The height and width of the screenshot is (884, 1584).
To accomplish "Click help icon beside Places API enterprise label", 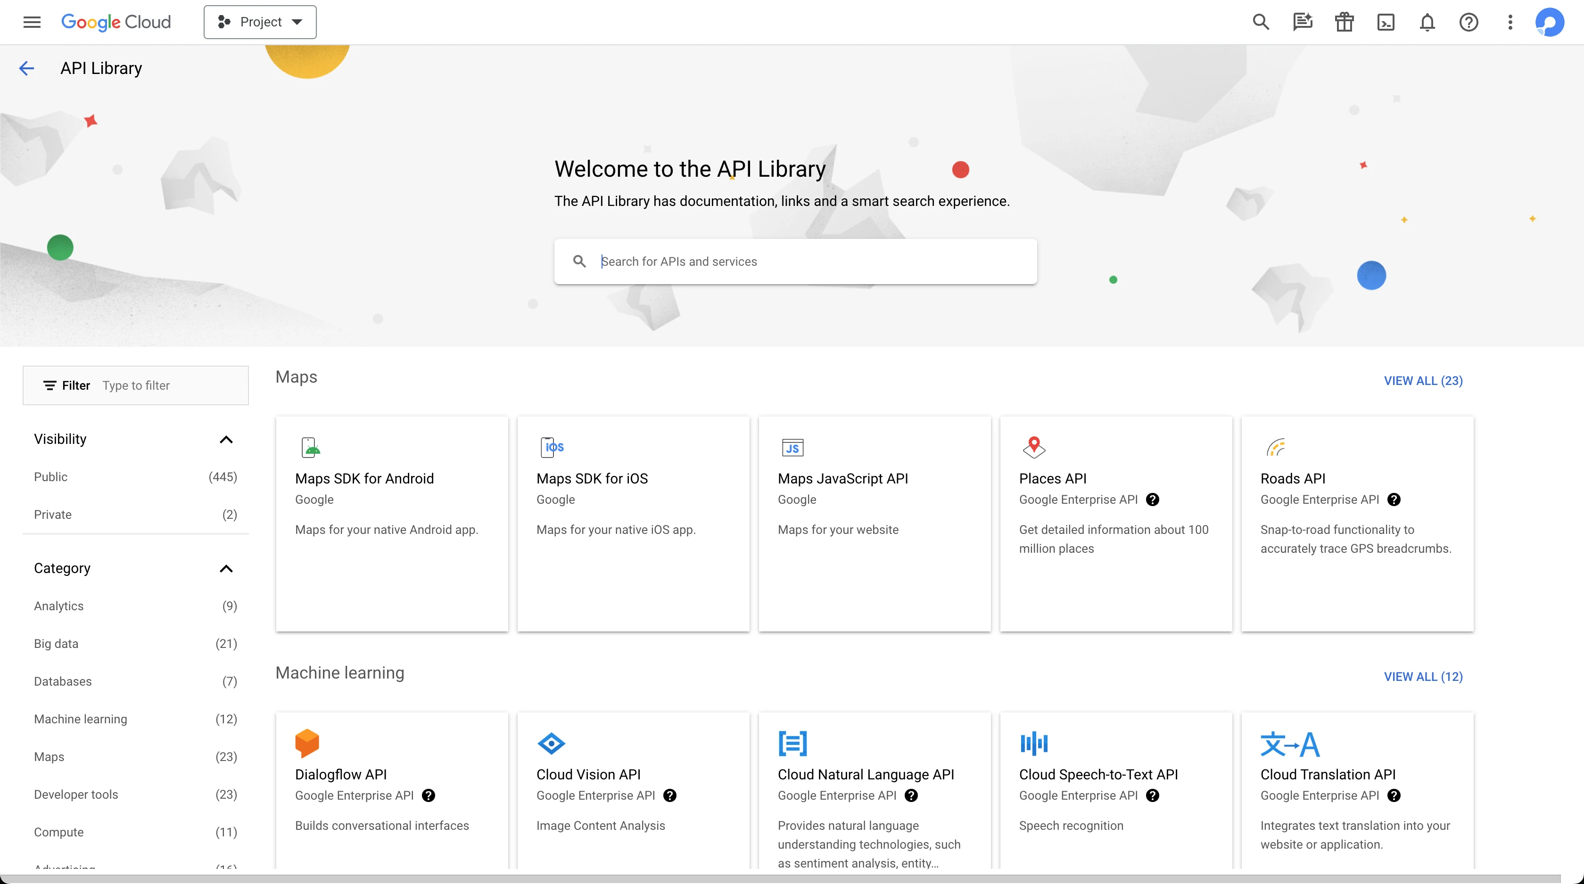I will [1153, 500].
